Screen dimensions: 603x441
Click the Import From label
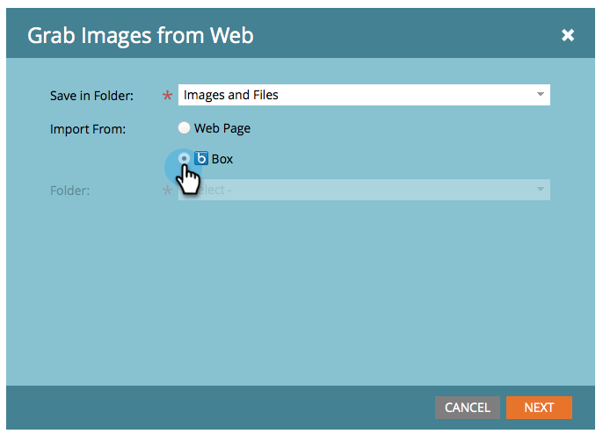coord(88,129)
